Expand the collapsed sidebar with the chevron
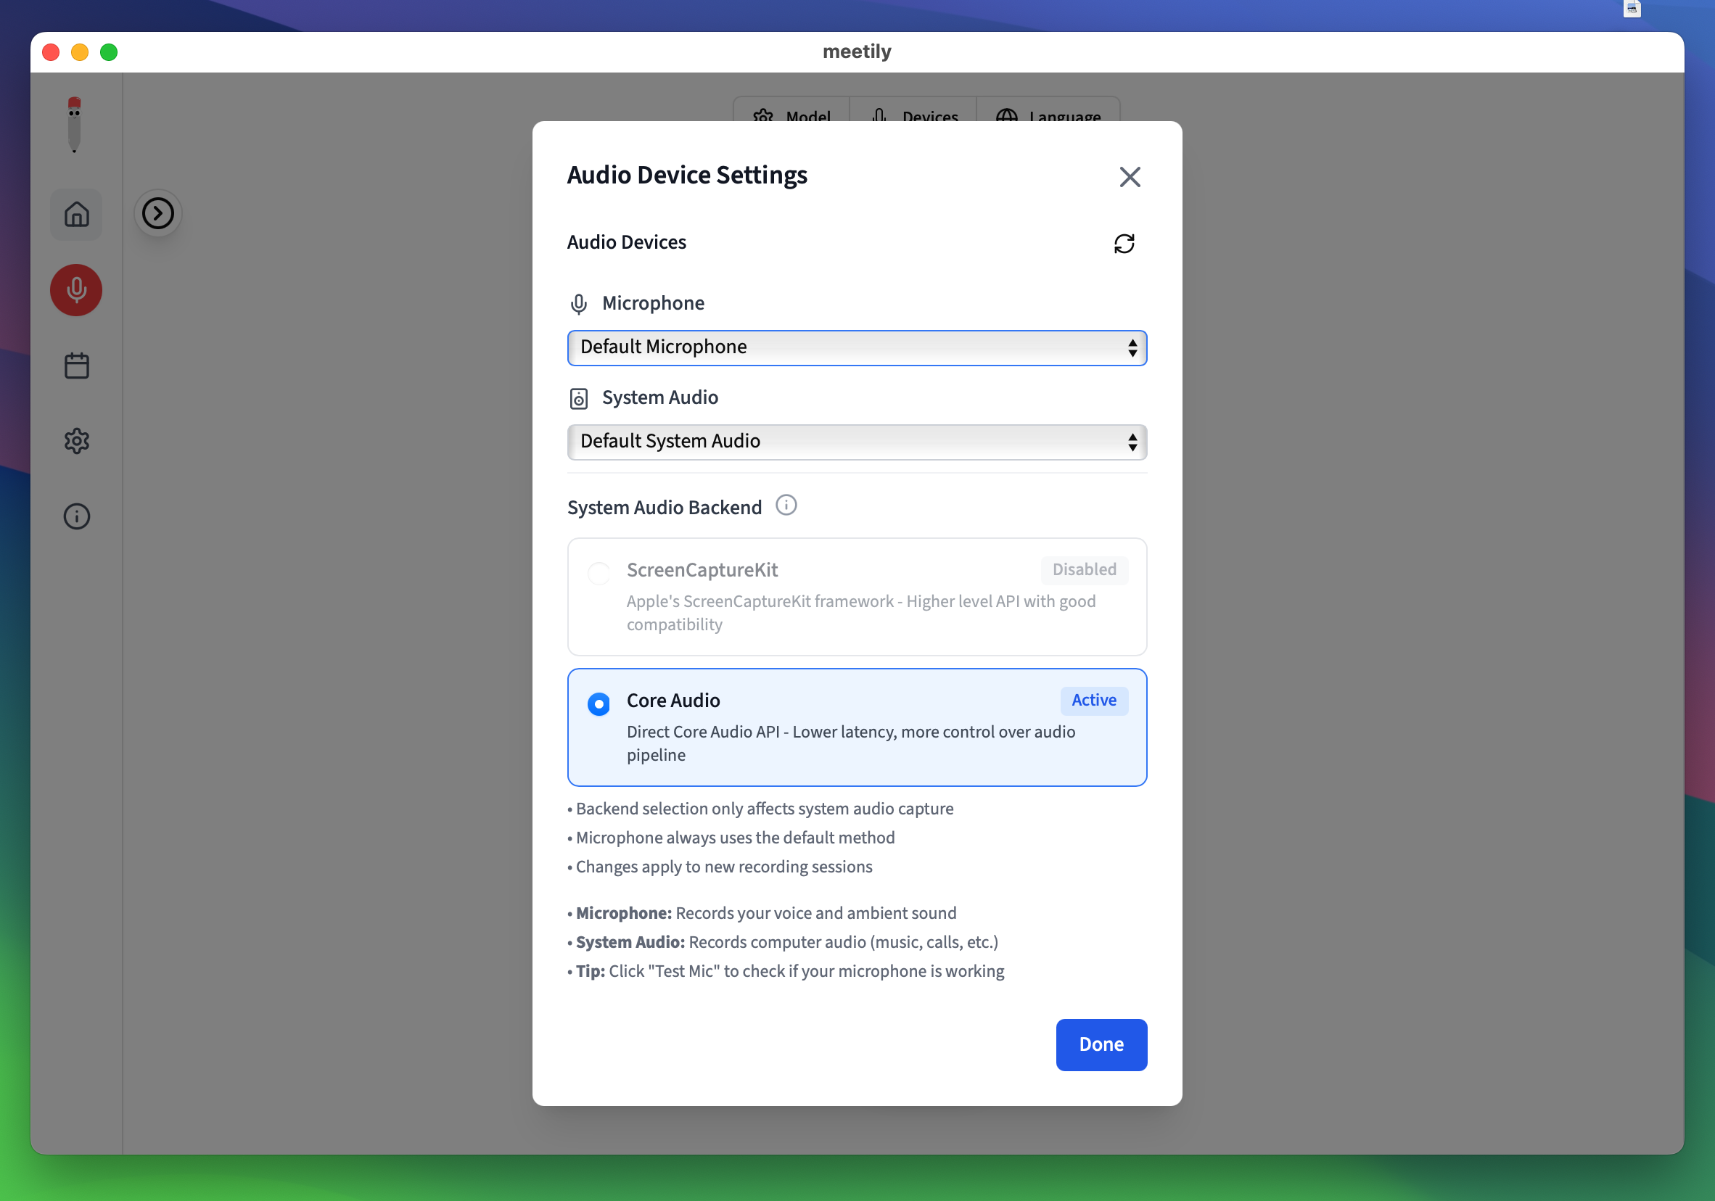 point(157,213)
